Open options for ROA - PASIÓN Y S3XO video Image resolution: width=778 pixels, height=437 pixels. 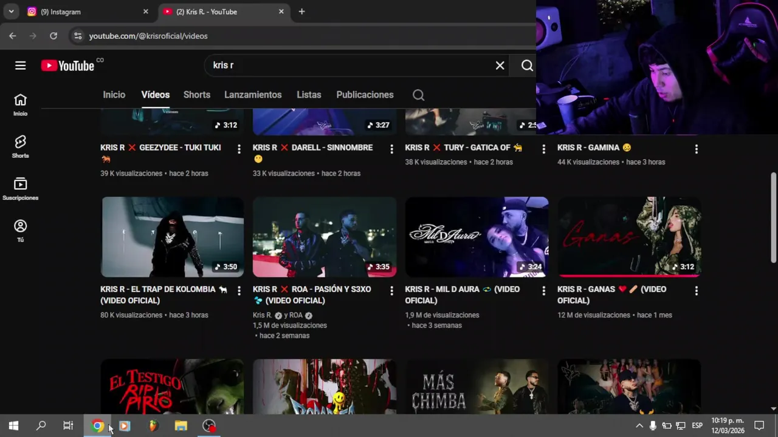391,291
